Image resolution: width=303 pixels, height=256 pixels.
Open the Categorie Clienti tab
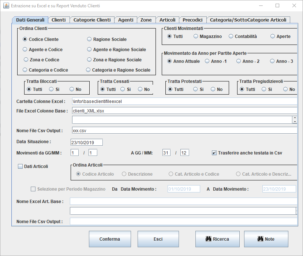pos(92,20)
